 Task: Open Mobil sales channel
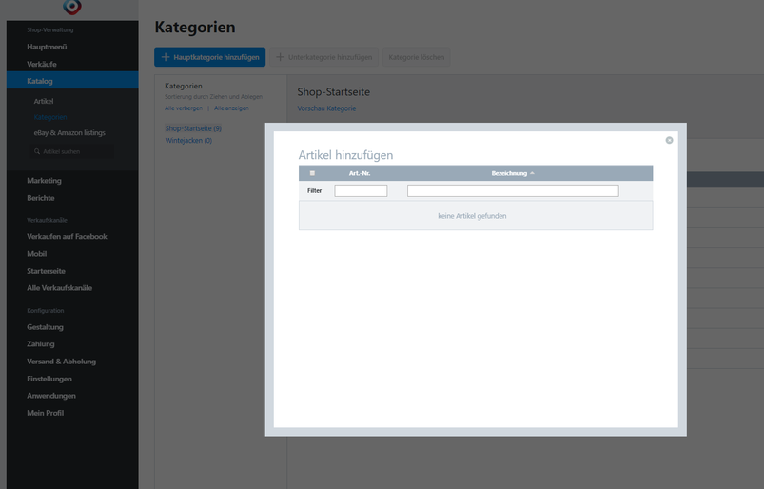coord(36,254)
